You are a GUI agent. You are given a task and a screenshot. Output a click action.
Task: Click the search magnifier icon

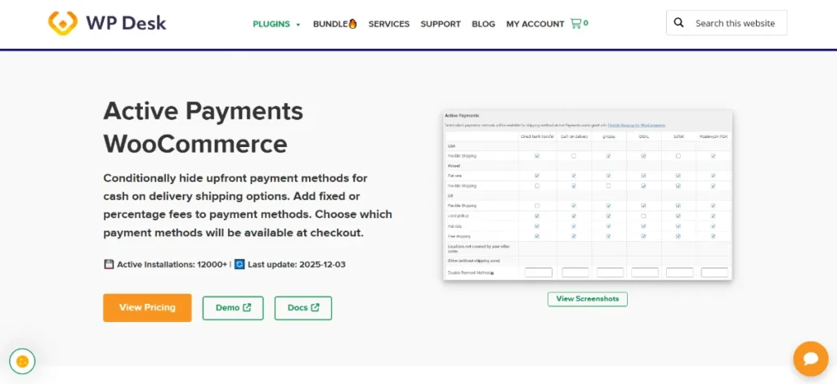pos(678,23)
